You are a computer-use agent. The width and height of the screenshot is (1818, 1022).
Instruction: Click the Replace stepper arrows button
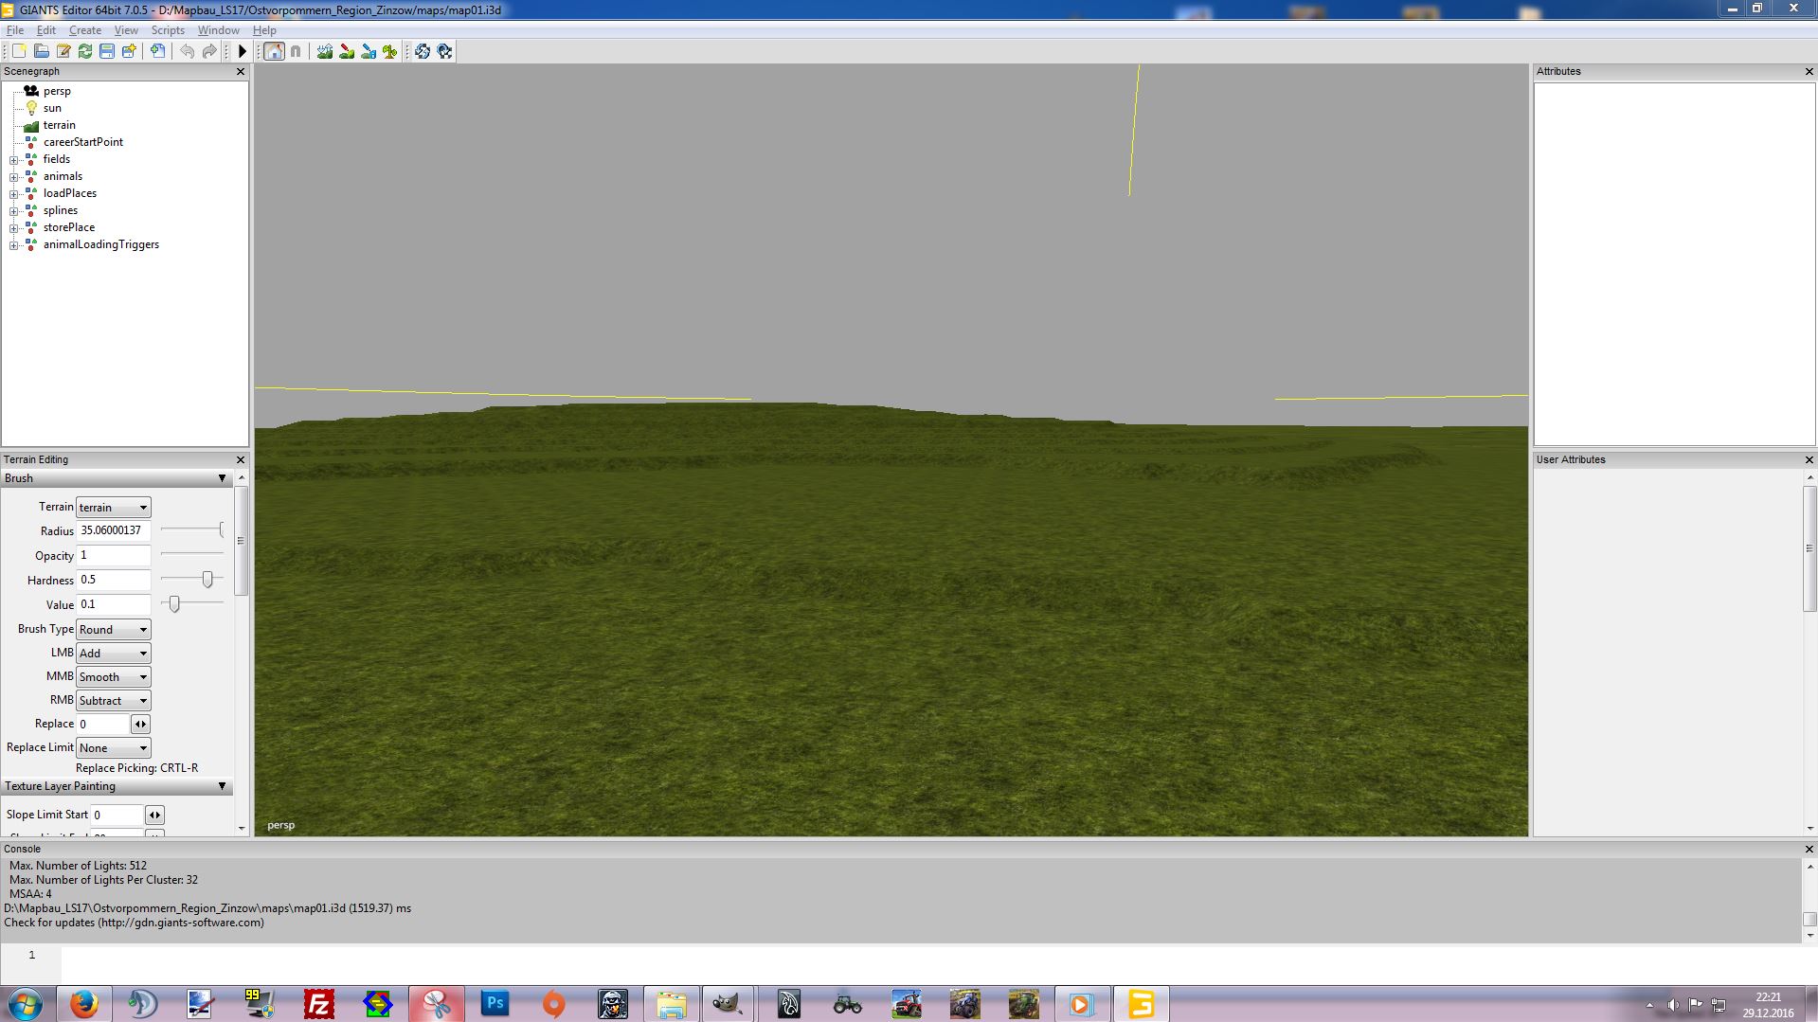point(140,725)
